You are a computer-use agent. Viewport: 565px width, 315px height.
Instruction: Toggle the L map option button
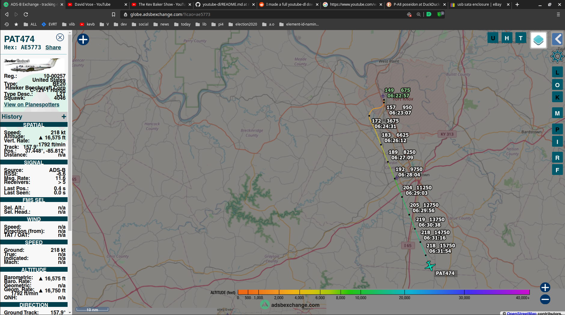tap(557, 72)
